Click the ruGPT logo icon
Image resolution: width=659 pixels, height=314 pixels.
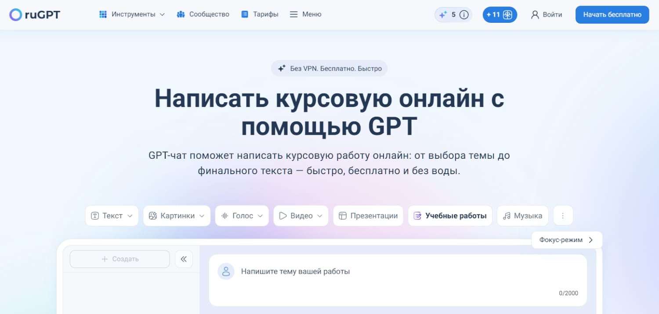click(15, 15)
